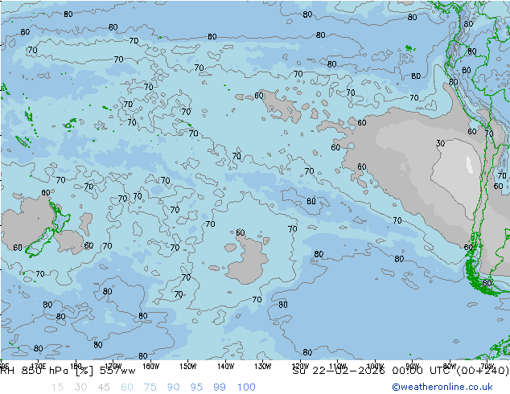Select legend value 100
Viewport: 510px width, 394px height.
[x=246, y=387]
